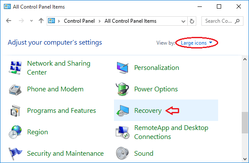Viewport: 249px width, 163px height.
Task: Click the Control Panel breadcrumb
Action: (x=79, y=21)
